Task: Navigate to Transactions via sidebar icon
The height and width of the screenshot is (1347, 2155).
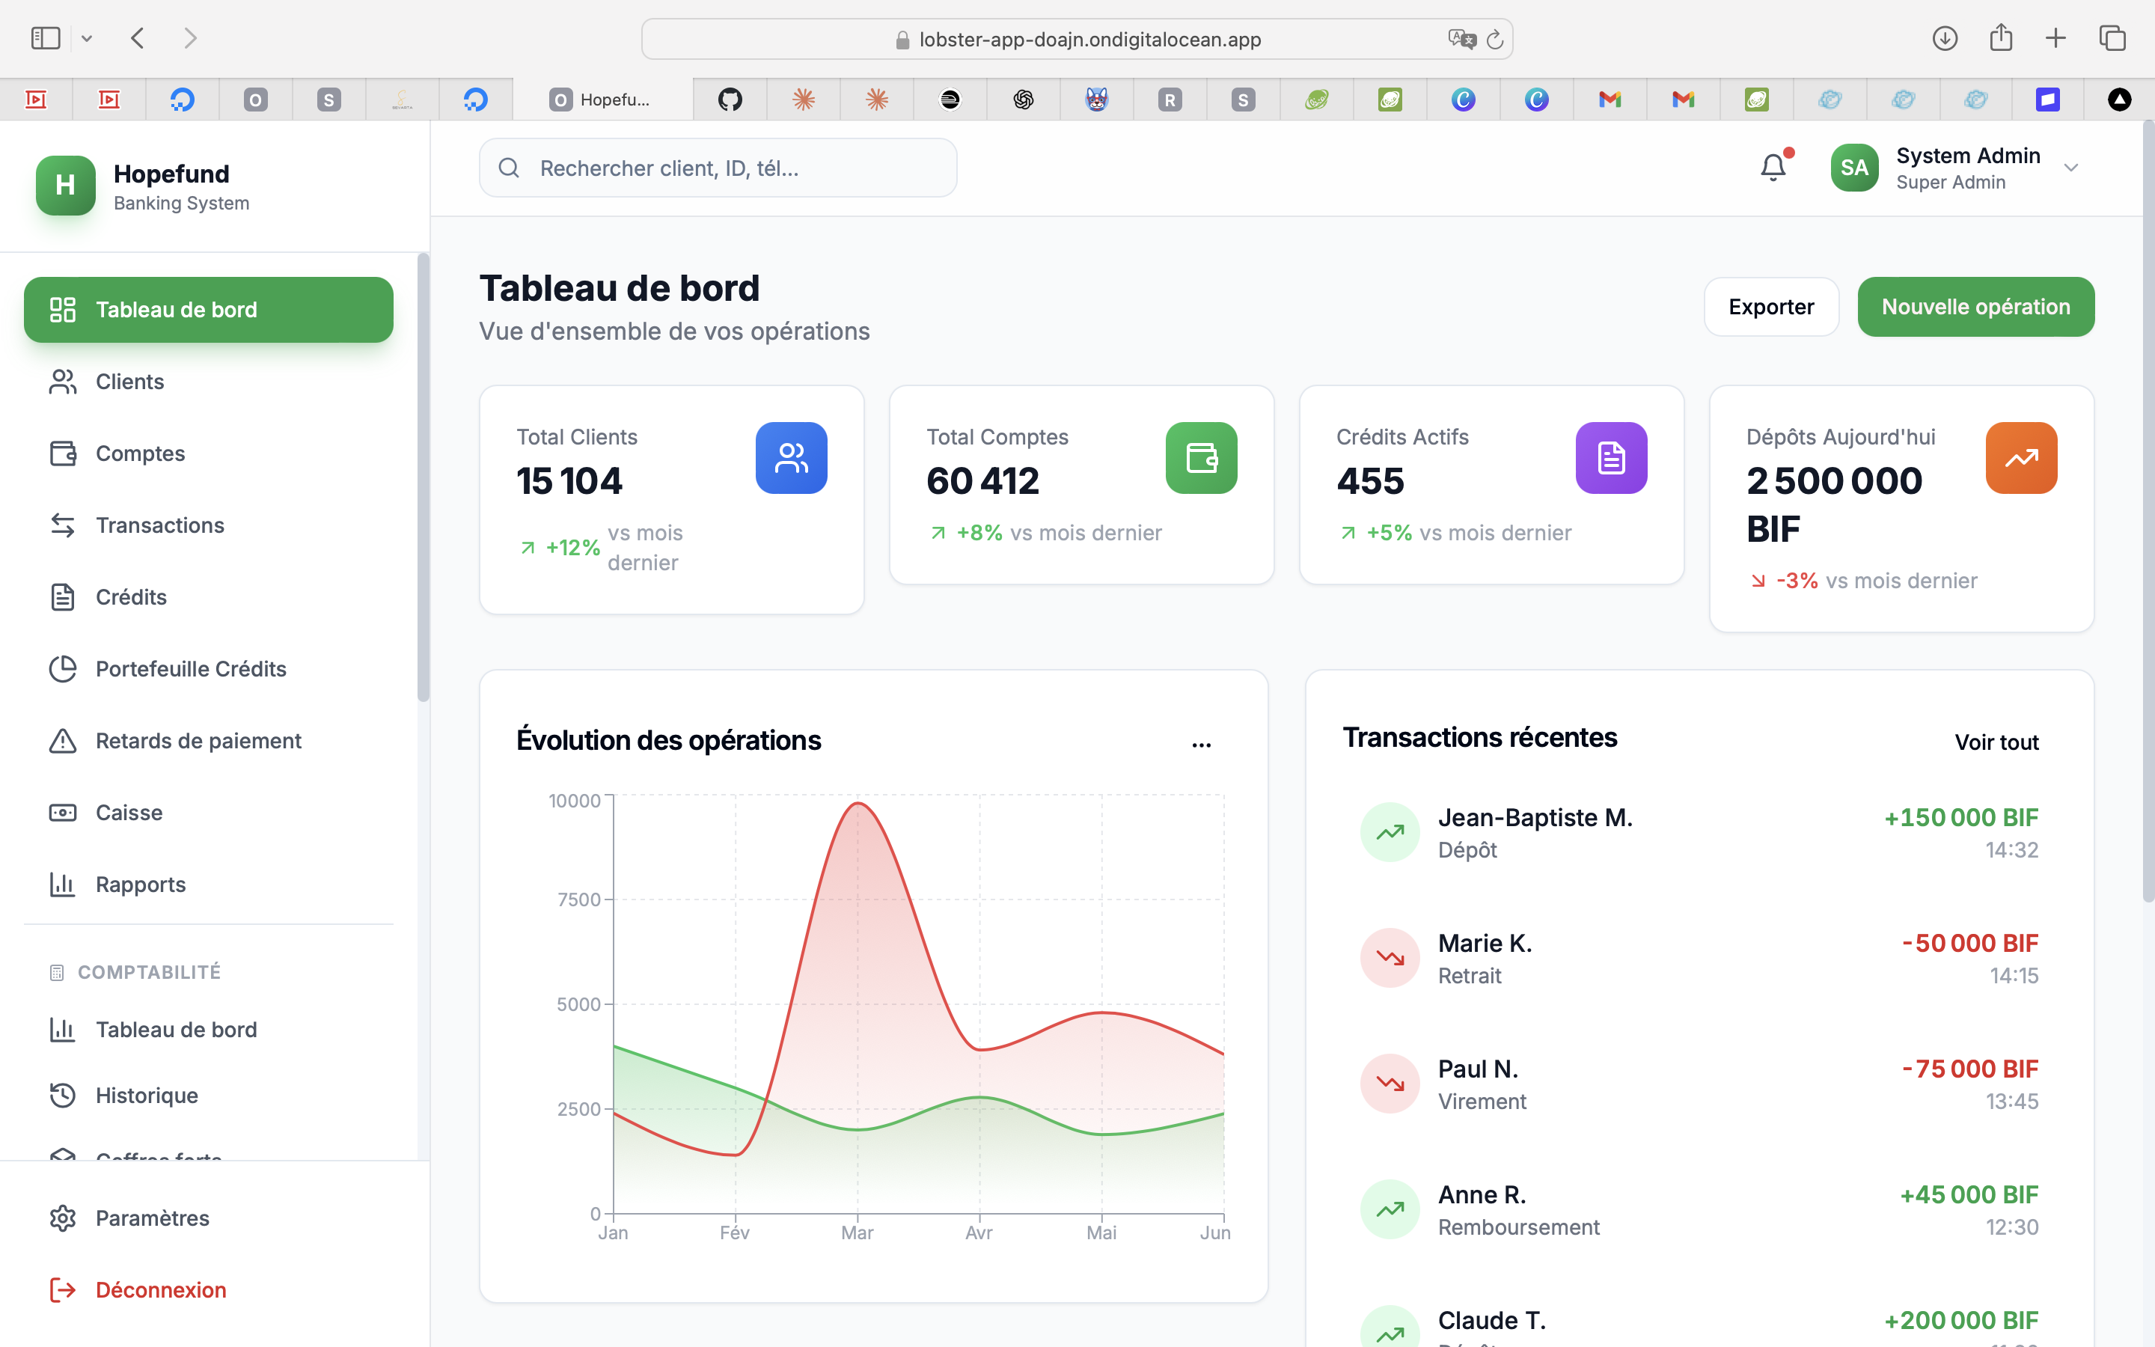Action: 62,525
